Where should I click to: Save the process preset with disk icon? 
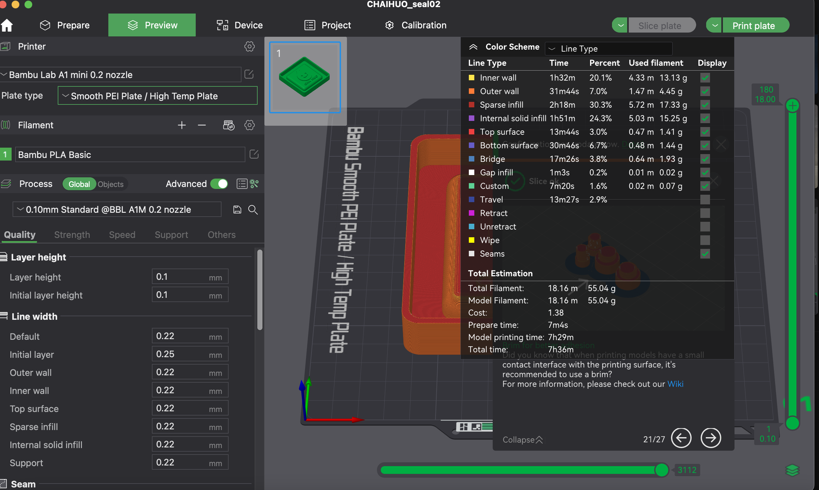point(237,210)
